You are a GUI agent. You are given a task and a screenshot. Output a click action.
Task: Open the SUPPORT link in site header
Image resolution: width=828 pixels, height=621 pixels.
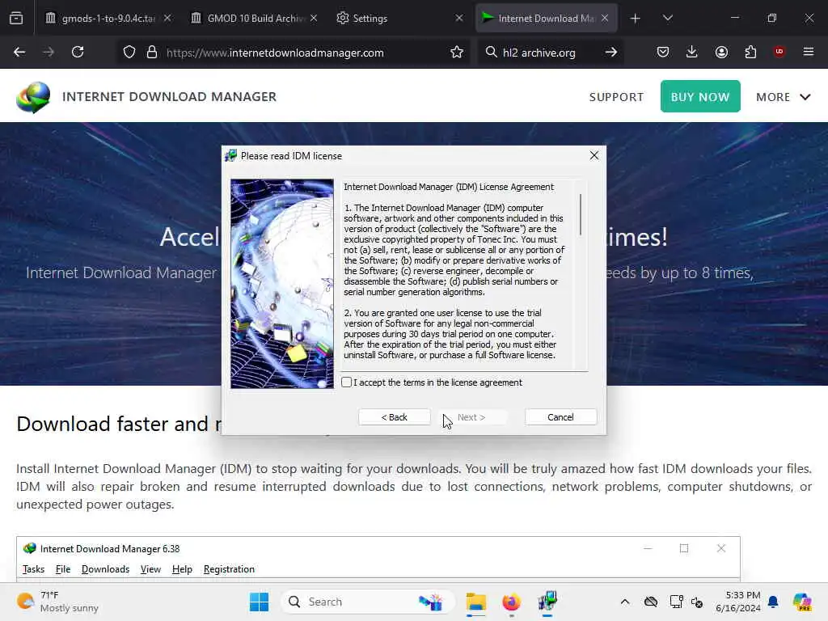coord(616,97)
